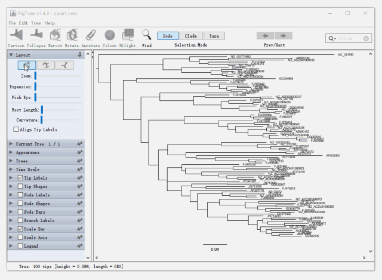Image resolution: width=382 pixels, height=280 pixels.
Task: Click the control panel scroll-down arrow
Action: point(88,257)
